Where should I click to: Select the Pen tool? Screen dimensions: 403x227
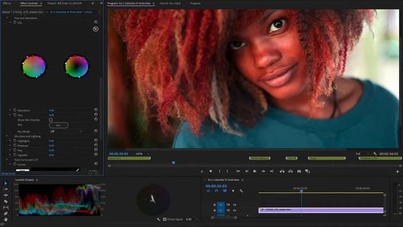[6, 213]
